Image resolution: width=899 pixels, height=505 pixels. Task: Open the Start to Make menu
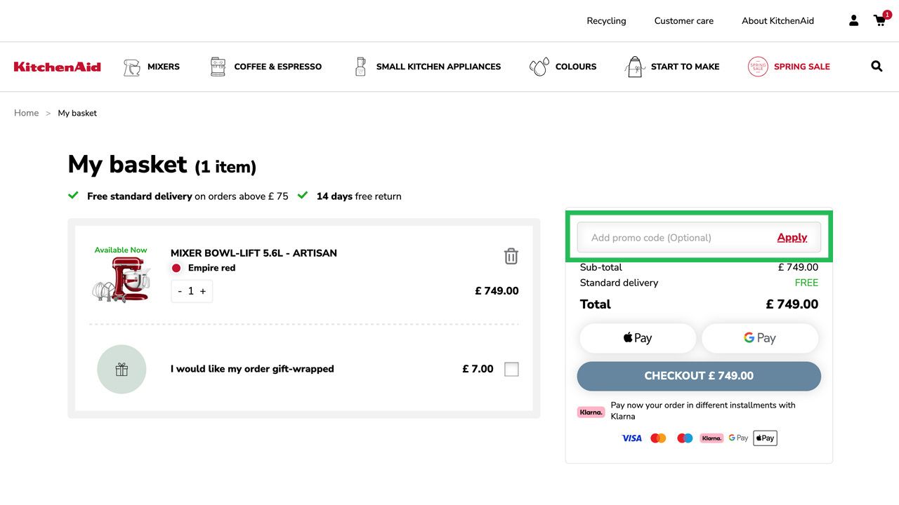[685, 67]
